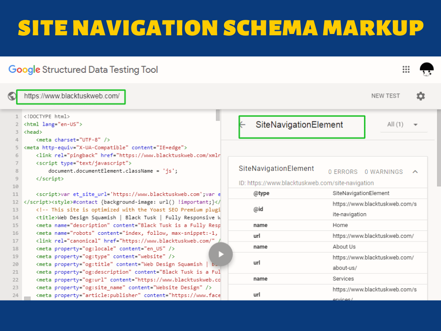The width and height of the screenshot is (441, 331).
Task: Click the About Us name value
Action: click(x=344, y=247)
